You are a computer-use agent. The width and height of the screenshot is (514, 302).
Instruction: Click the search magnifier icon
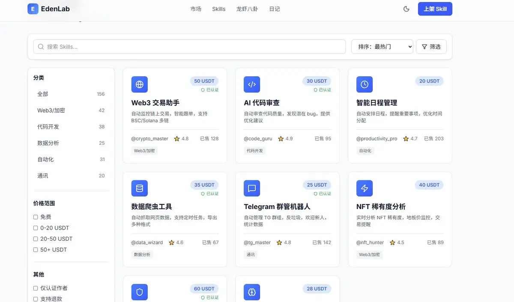click(x=41, y=47)
